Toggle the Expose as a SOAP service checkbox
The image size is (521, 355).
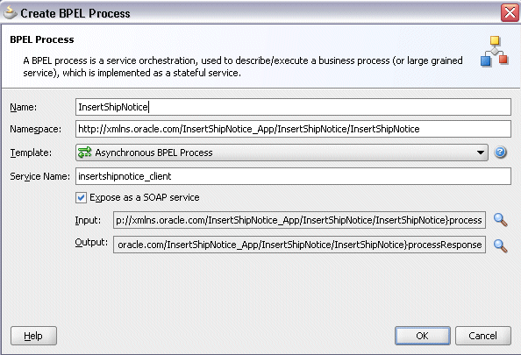tap(81, 197)
